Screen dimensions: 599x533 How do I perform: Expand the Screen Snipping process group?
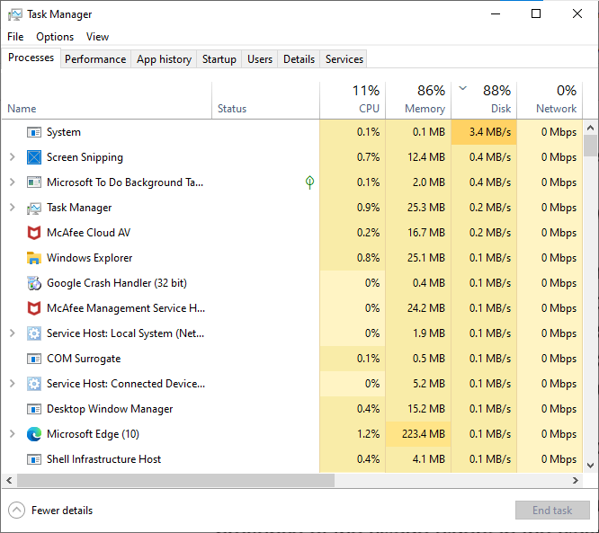pyautogui.click(x=13, y=157)
